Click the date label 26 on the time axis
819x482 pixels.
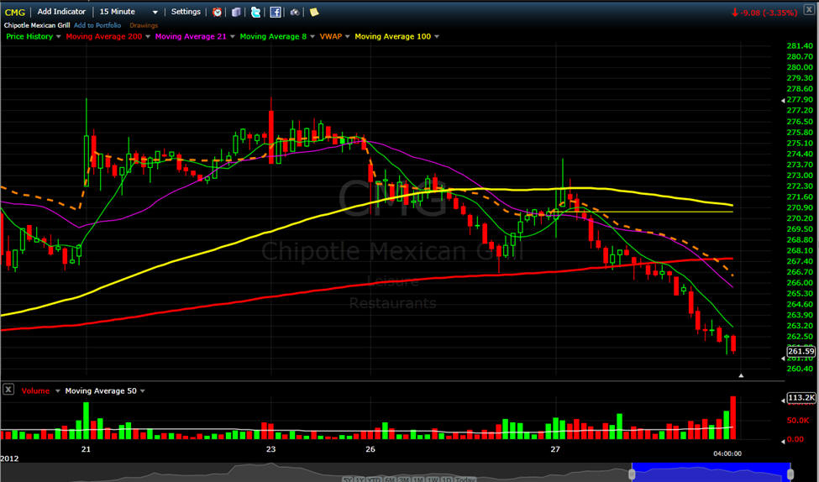click(x=370, y=449)
